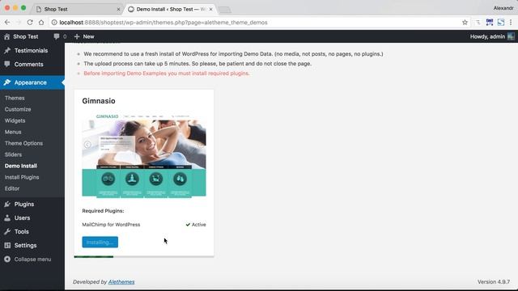The height and width of the screenshot is (291, 518).
Task: Select the Demo Install browser tab
Action: pyautogui.click(x=170, y=9)
